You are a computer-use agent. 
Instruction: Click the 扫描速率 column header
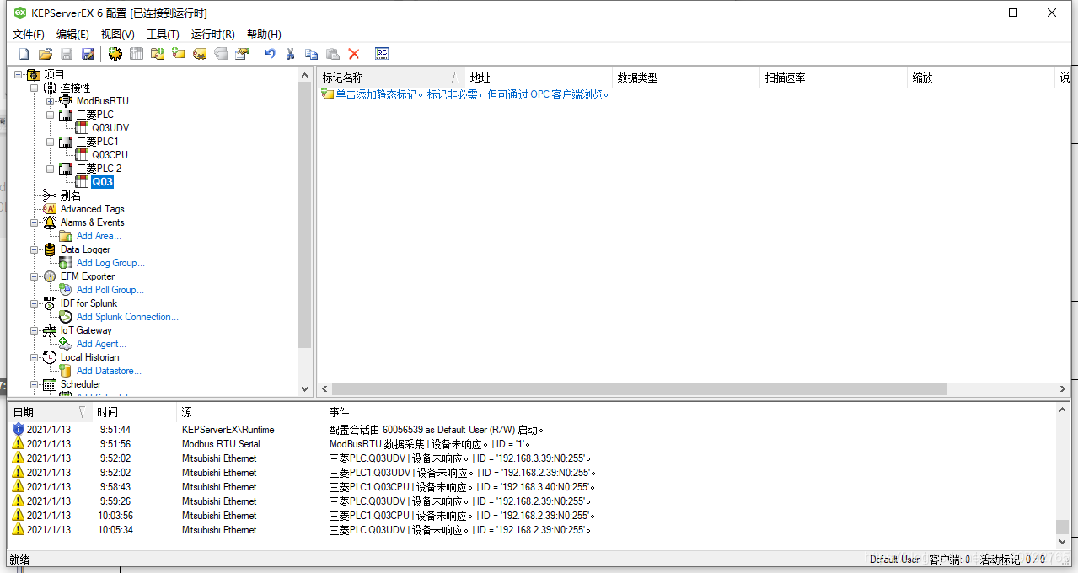(834, 78)
